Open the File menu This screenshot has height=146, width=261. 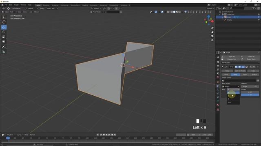(6, 5)
